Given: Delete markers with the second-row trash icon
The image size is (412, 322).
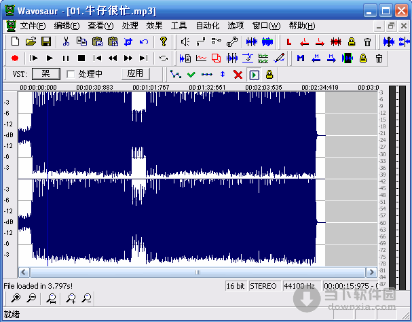Looking at the screenshot, I should pyautogui.click(x=379, y=58).
